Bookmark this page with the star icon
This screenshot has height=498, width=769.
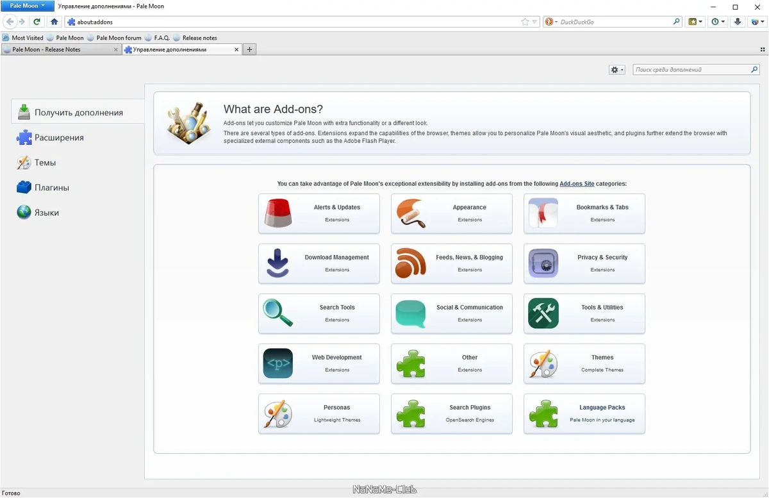tap(525, 22)
